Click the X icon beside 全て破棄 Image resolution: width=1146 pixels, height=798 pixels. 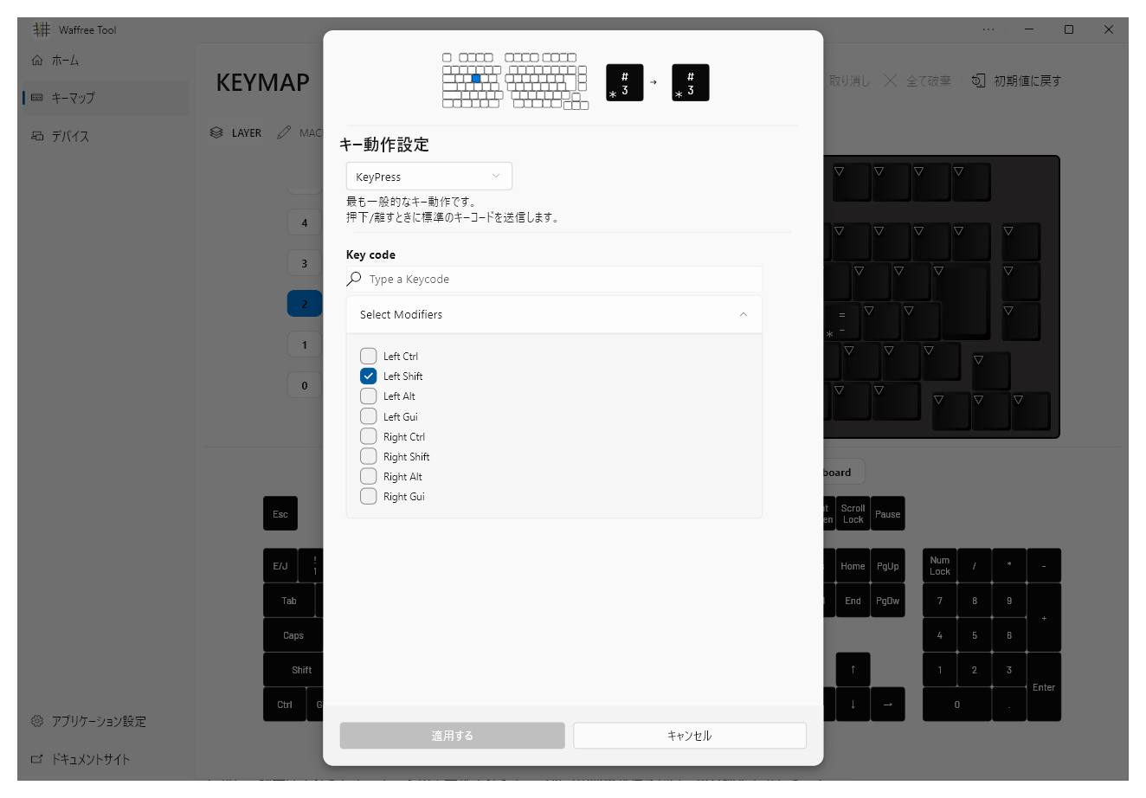click(890, 80)
